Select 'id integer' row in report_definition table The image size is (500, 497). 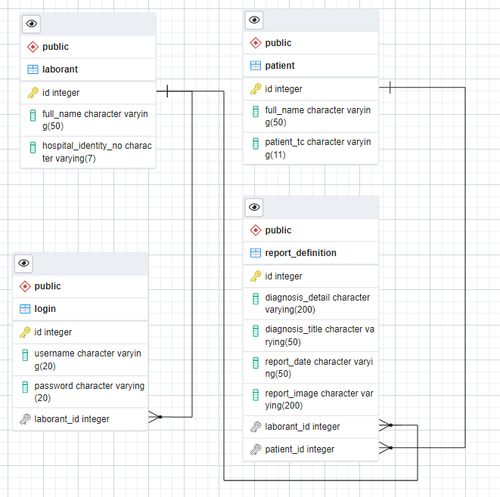coord(311,276)
